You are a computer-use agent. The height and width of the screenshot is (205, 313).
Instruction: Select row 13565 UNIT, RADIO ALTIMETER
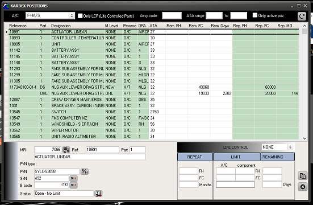pos(154,137)
